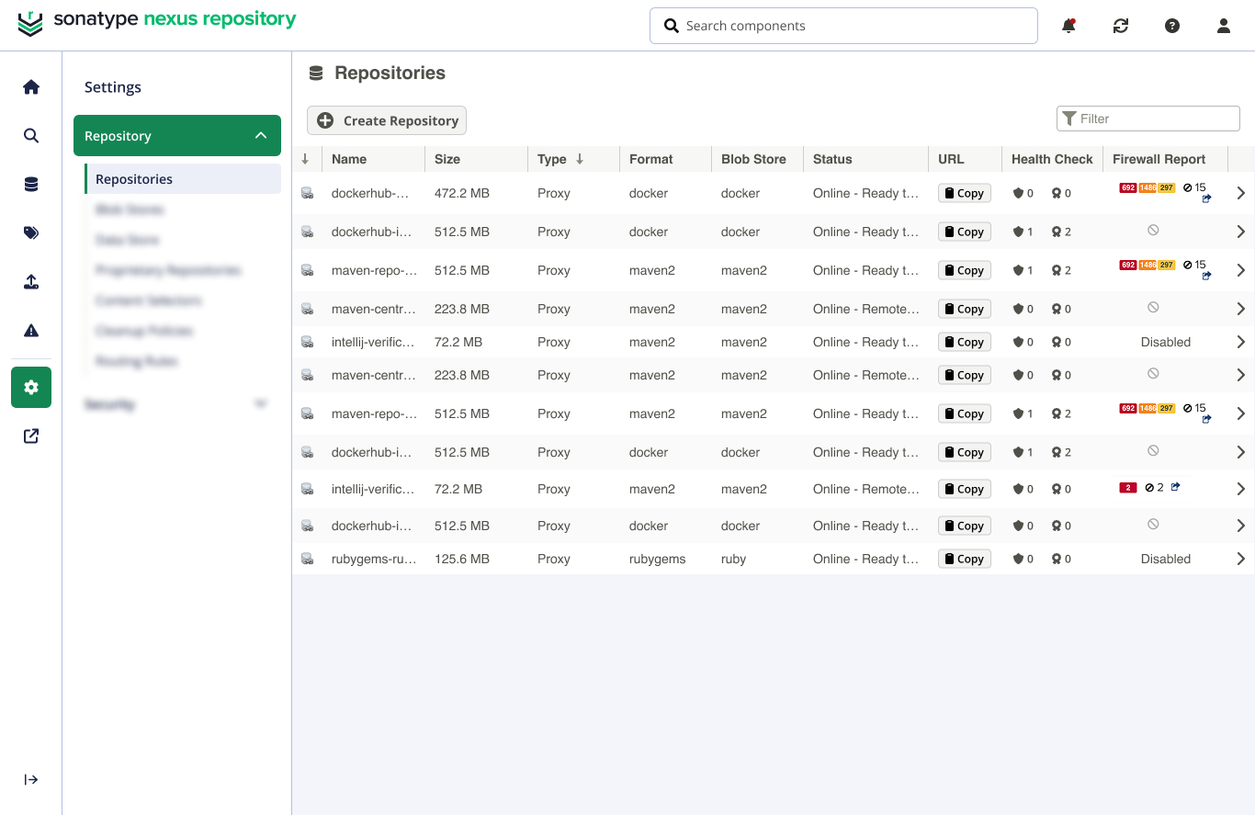Select the Search icon in the sidebar

tap(30, 135)
